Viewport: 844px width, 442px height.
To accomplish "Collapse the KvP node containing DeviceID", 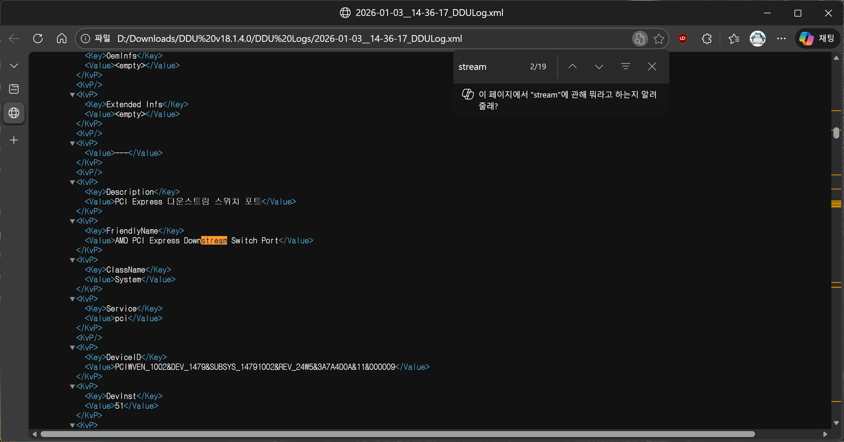I will [72, 347].
